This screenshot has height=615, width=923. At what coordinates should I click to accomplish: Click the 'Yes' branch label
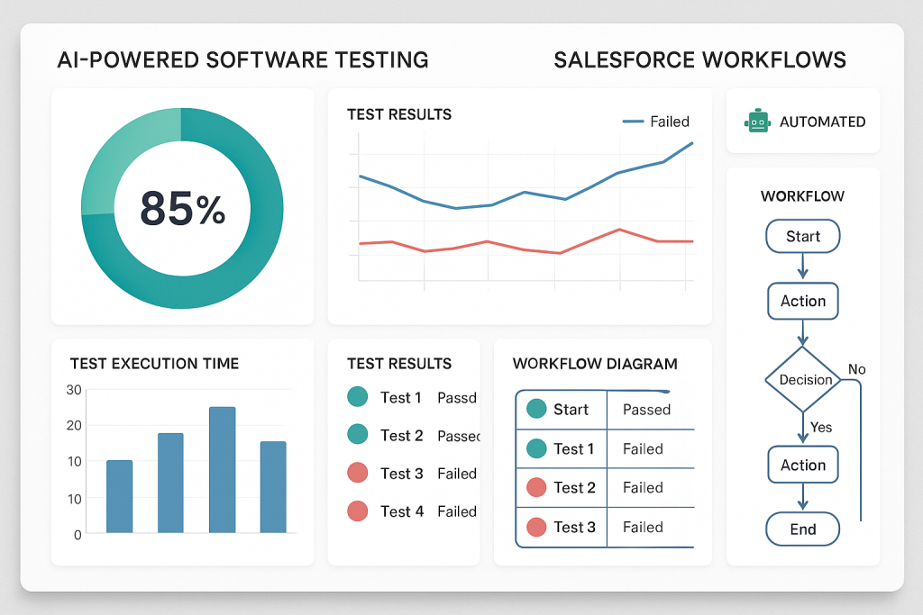pos(820,428)
